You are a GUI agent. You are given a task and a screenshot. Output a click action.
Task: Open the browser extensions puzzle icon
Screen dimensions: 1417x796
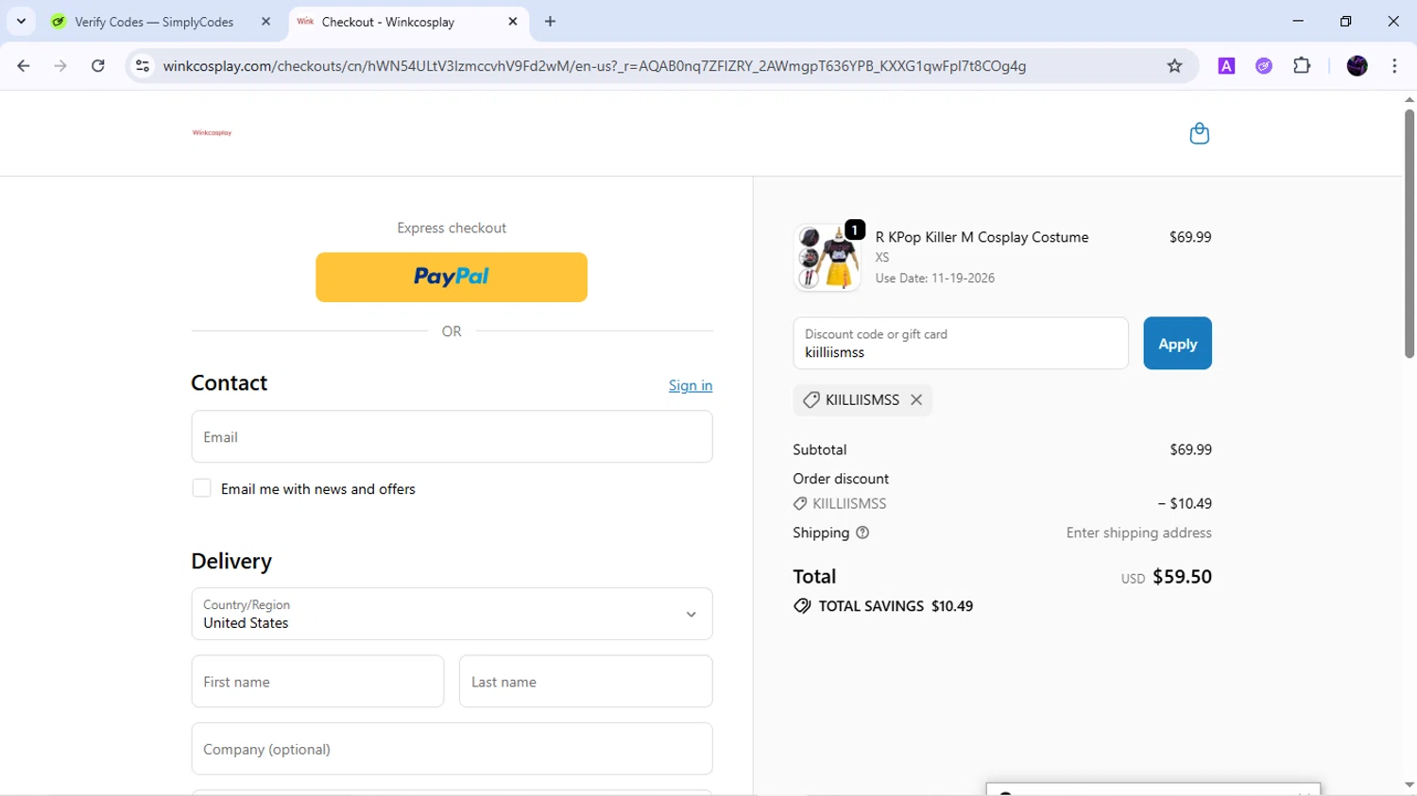1302,66
